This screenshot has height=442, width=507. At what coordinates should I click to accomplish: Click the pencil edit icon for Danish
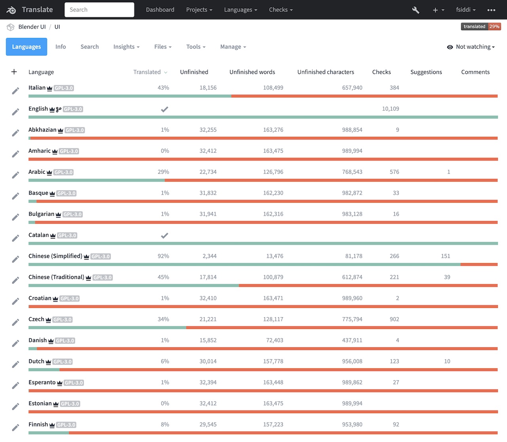point(15,343)
